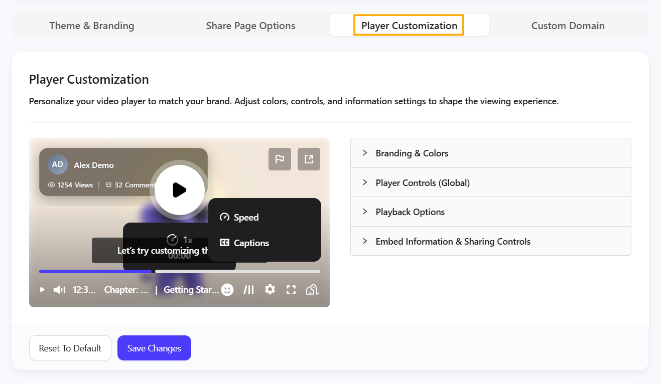Image resolution: width=661 pixels, height=384 pixels.
Task: Click the comment icon beside 32 Comments
Action: pos(108,185)
